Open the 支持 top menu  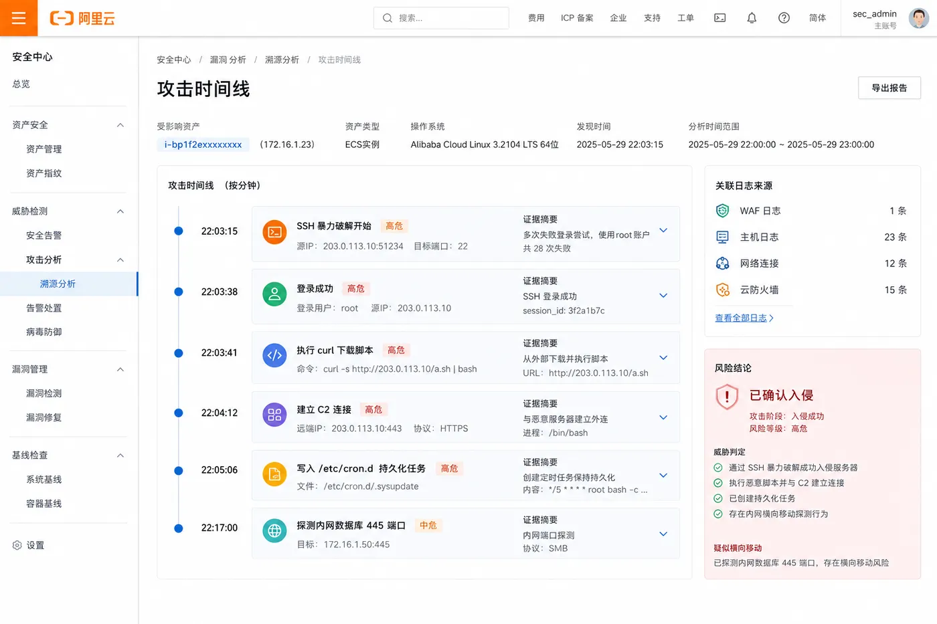tap(652, 18)
